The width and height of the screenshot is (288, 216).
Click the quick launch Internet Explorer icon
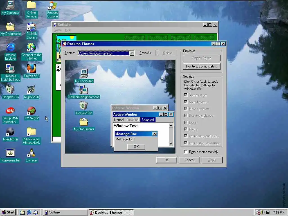(x=29, y=212)
